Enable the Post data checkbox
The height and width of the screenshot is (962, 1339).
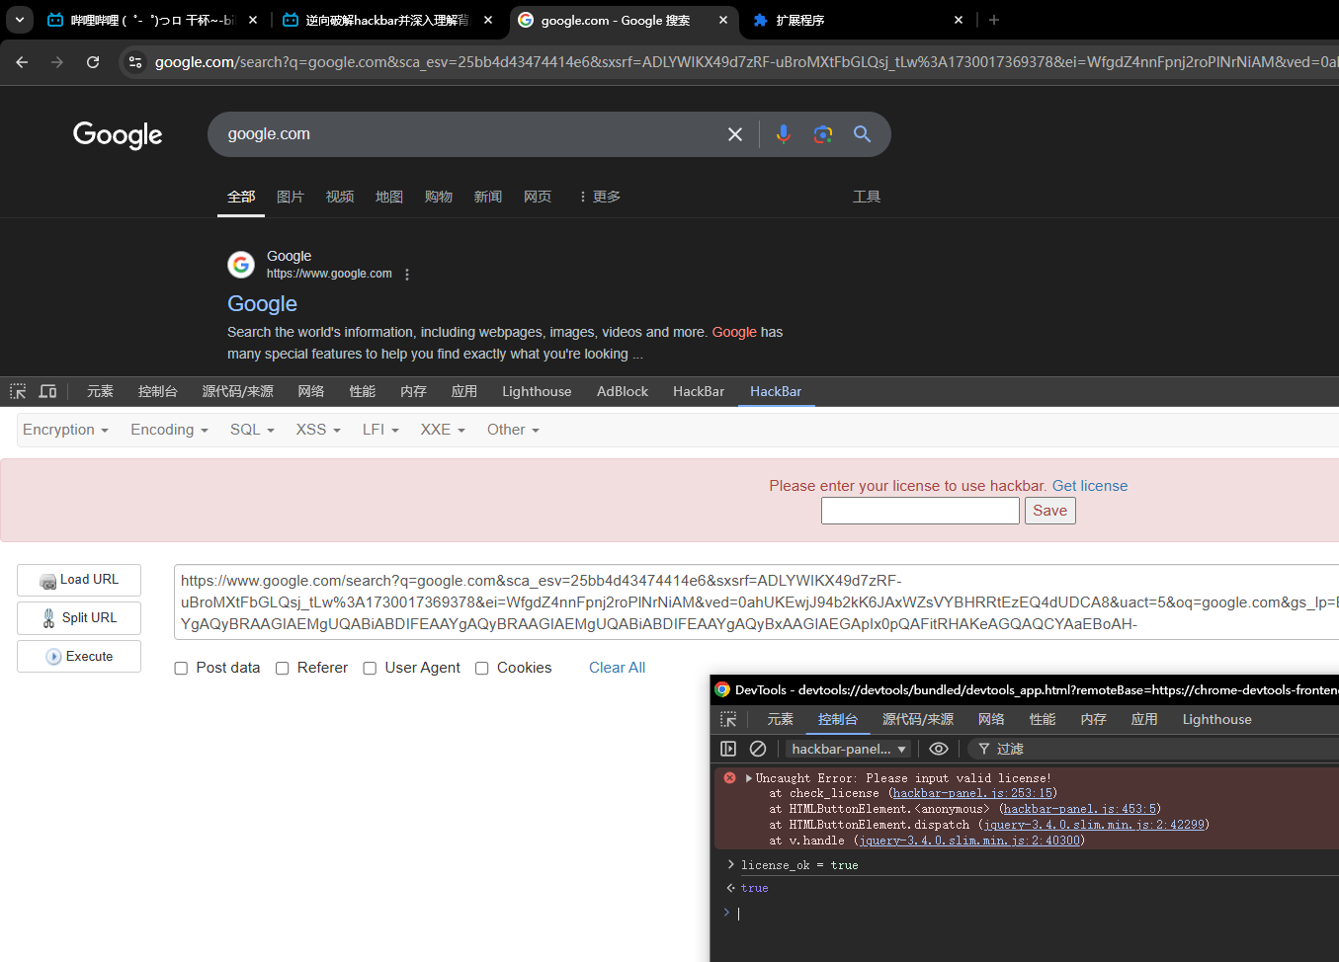181,669
